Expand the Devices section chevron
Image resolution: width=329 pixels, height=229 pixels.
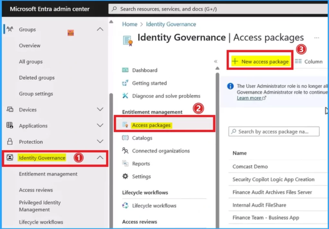tap(100, 109)
